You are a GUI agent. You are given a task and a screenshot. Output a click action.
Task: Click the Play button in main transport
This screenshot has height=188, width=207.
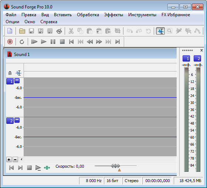(44, 42)
